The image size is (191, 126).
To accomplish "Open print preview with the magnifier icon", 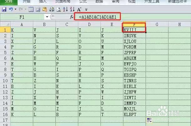I will (x=59, y=9).
